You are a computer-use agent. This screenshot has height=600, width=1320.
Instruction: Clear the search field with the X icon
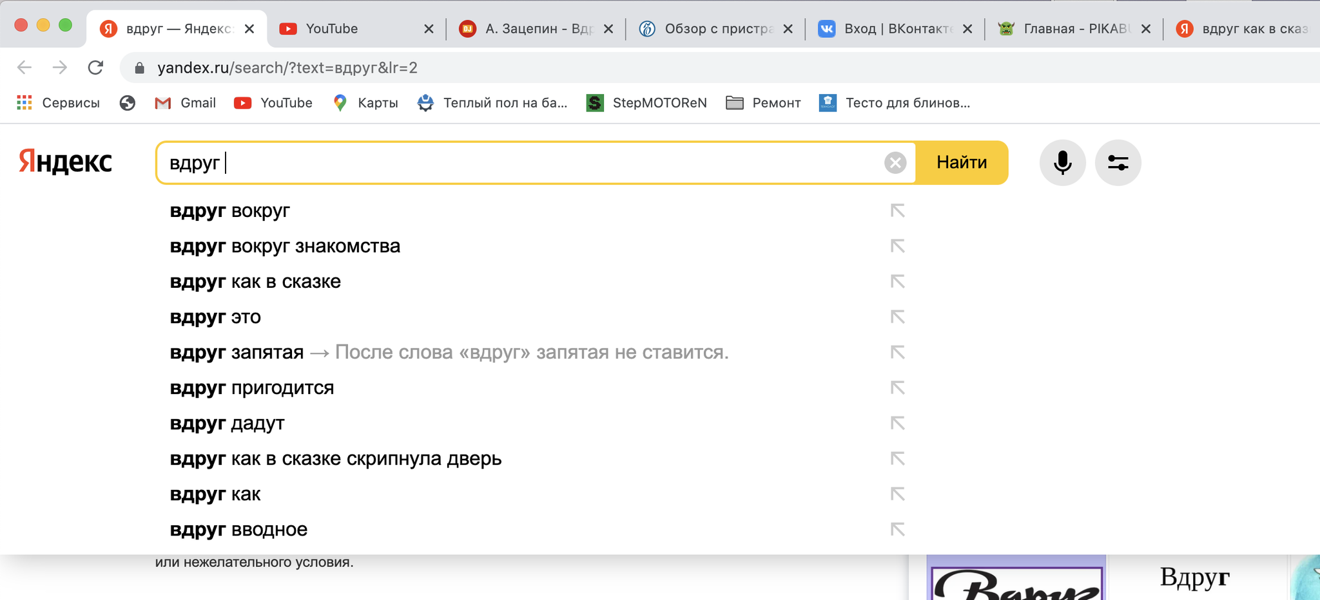[x=895, y=163]
